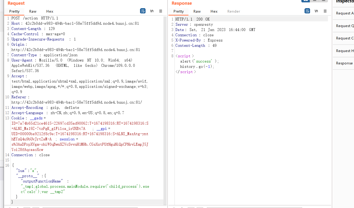Screen dimensions: 354x208
Task: Select the Pretty tab in Response panel
Action: click(x=179, y=11)
